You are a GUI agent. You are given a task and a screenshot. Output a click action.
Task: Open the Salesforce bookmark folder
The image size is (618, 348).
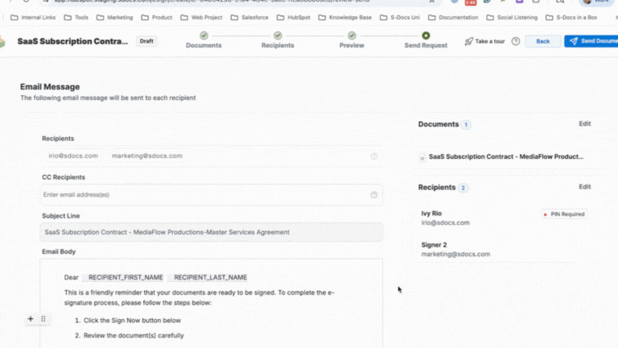click(x=249, y=18)
